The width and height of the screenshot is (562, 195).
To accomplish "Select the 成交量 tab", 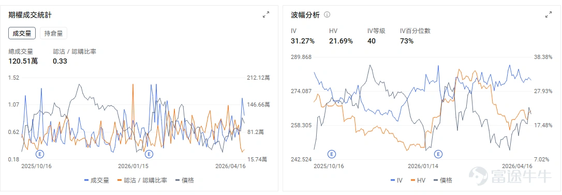I will click(22, 33).
